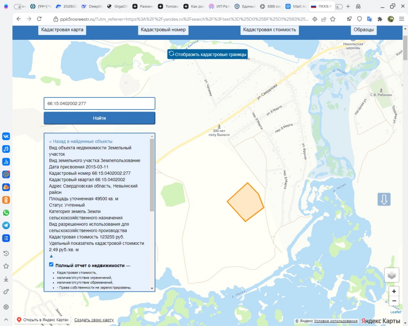
Task: Open WhatsApp in the sidebar
Action: tap(6, 213)
